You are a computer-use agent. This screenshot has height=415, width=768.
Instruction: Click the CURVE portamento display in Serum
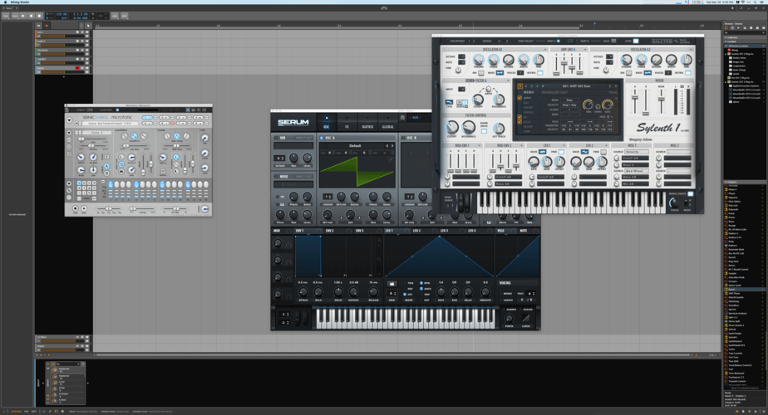pos(525,318)
